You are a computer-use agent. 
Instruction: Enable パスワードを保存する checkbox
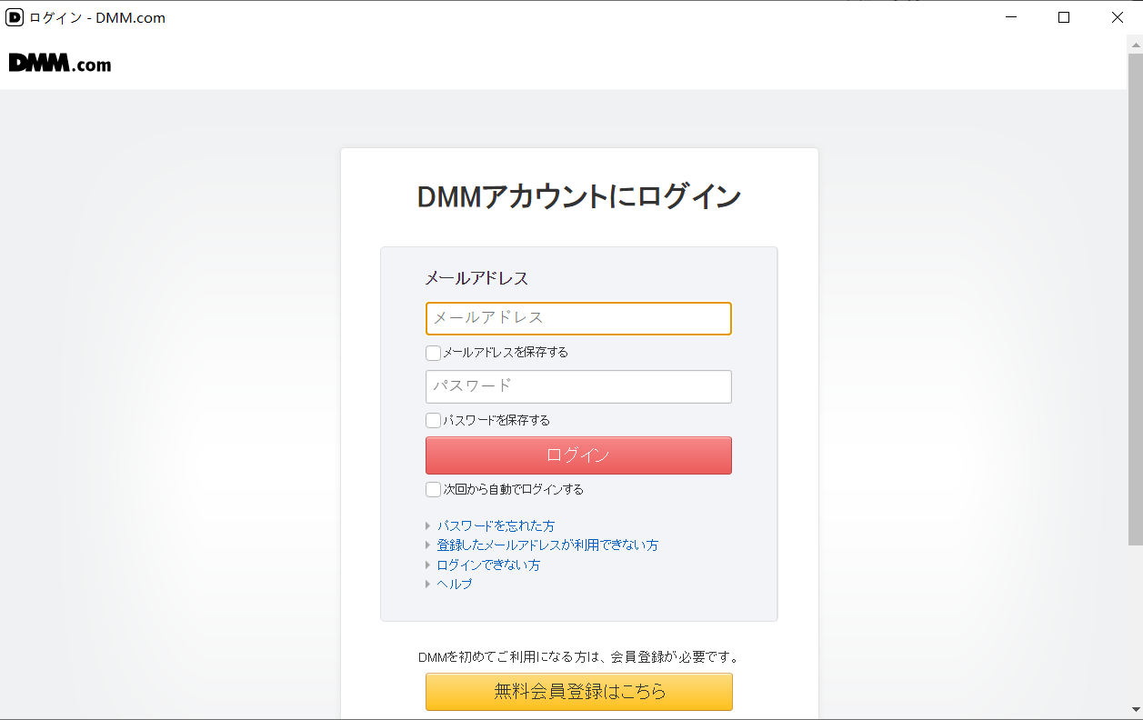pos(433,419)
